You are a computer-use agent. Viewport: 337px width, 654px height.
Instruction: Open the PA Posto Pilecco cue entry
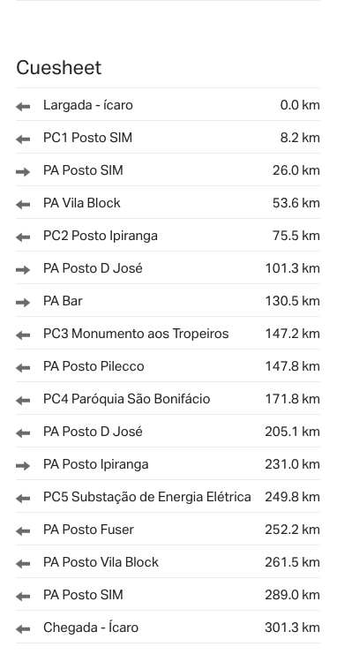(x=168, y=366)
